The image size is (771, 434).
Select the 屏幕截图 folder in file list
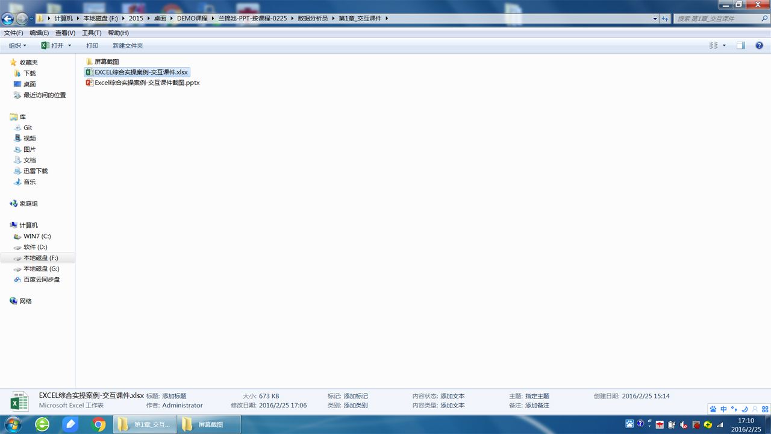point(107,61)
